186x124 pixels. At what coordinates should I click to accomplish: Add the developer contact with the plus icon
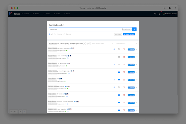click(x=119, y=95)
